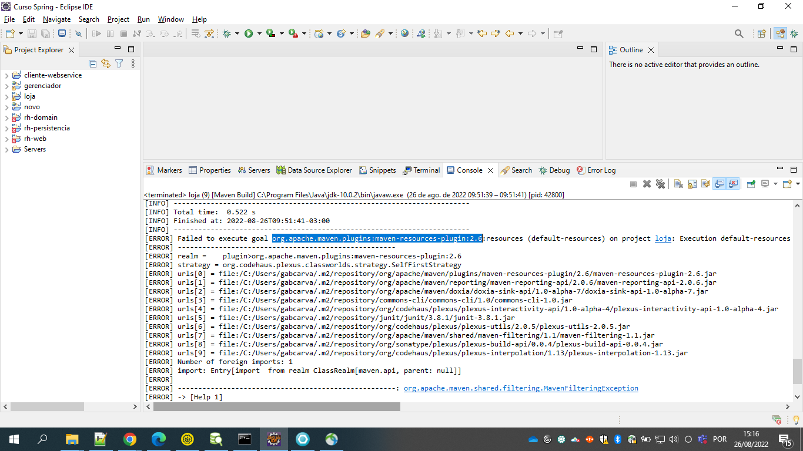Switch to the Servers tab
803x451 pixels.
[x=253, y=170]
